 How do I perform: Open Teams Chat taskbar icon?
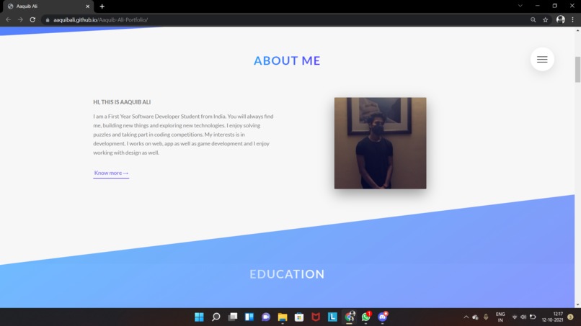(x=266, y=317)
